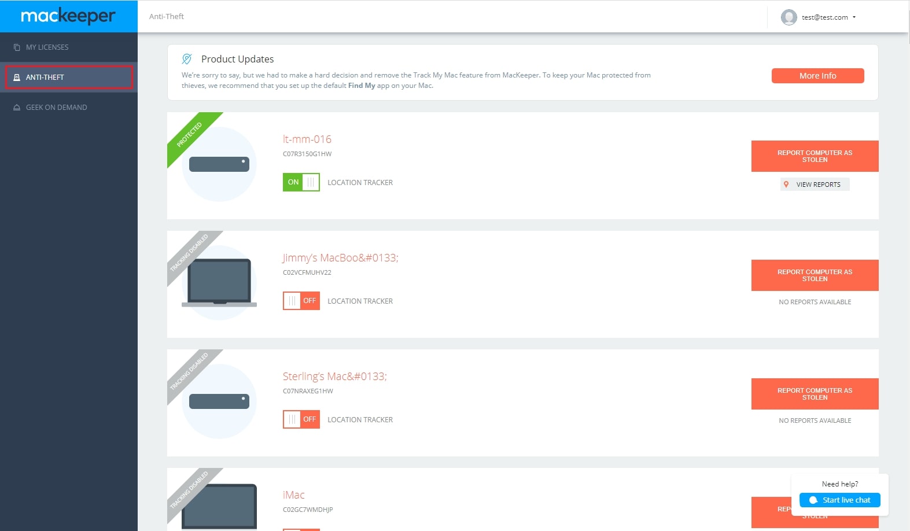The height and width of the screenshot is (531, 910).
Task: Click the MacKeeper logo
Action: point(68,16)
